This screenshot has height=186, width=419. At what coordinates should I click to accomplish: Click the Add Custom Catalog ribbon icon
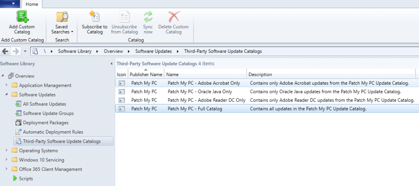pos(22,17)
